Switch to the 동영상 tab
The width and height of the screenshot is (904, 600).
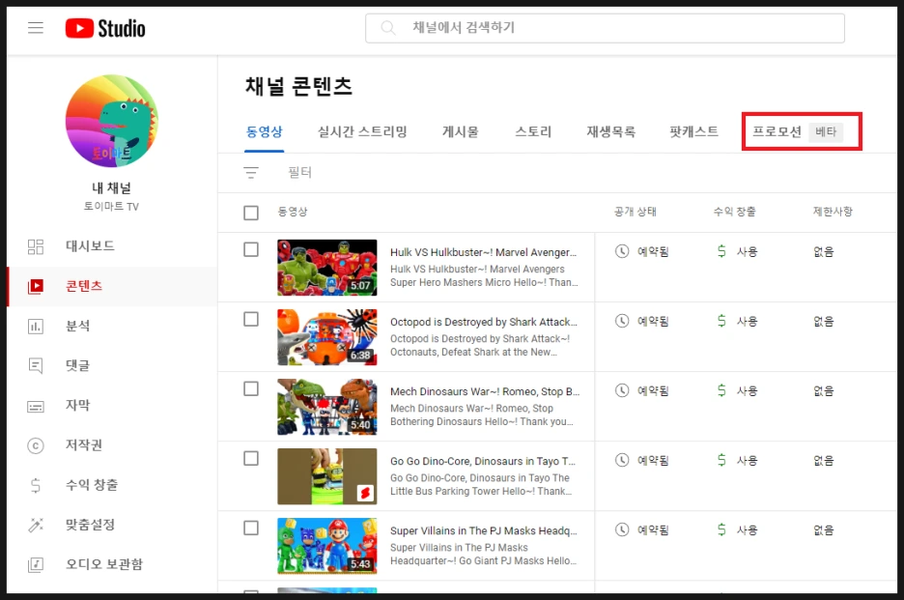click(x=264, y=132)
